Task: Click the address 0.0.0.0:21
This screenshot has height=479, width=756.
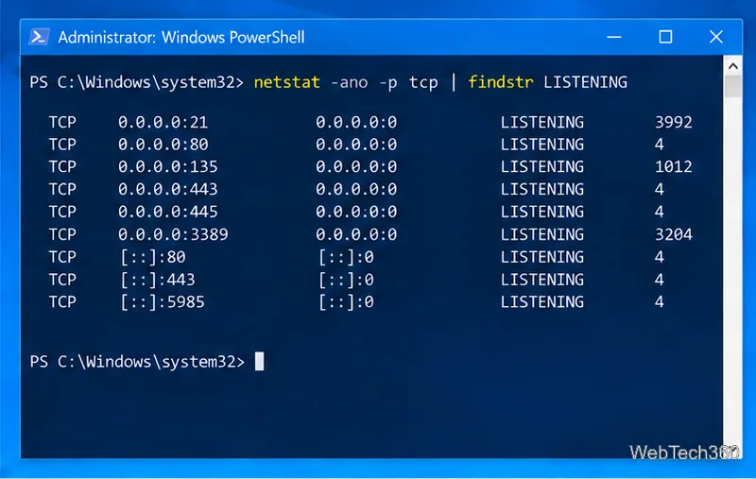Action: point(163,123)
